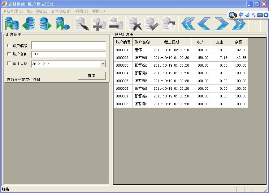
Task: Click the delete record minus icon
Action: click(116, 24)
